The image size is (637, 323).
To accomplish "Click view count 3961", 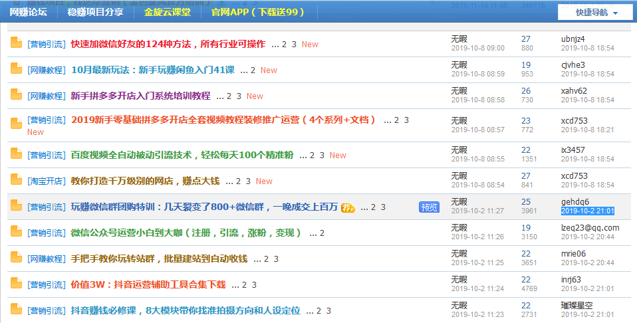I will click(529, 211).
